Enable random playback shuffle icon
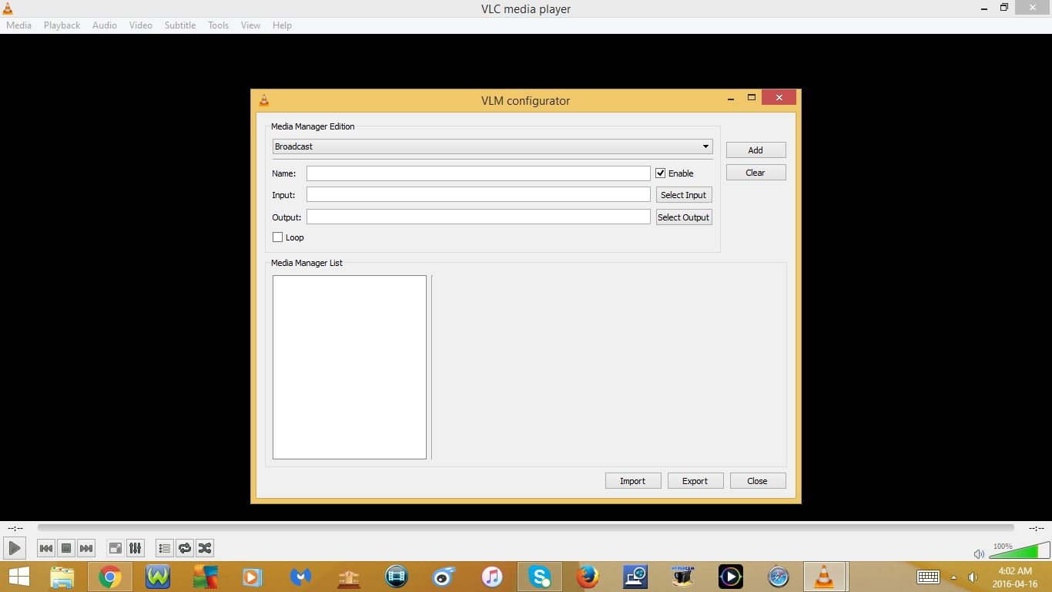 point(205,547)
